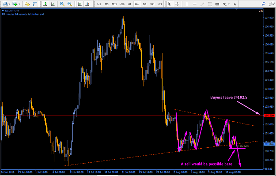Select the Buyers leave @102.5 text object

click(x=229, y=97)
